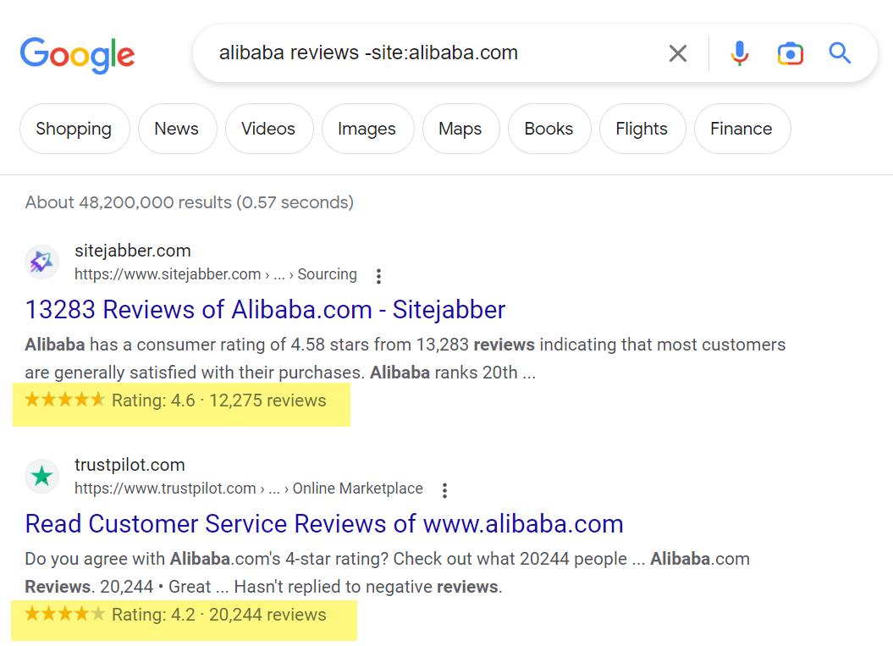Go to the Maps tab
This screenshot has width=893, height=646.
[460, 129]
